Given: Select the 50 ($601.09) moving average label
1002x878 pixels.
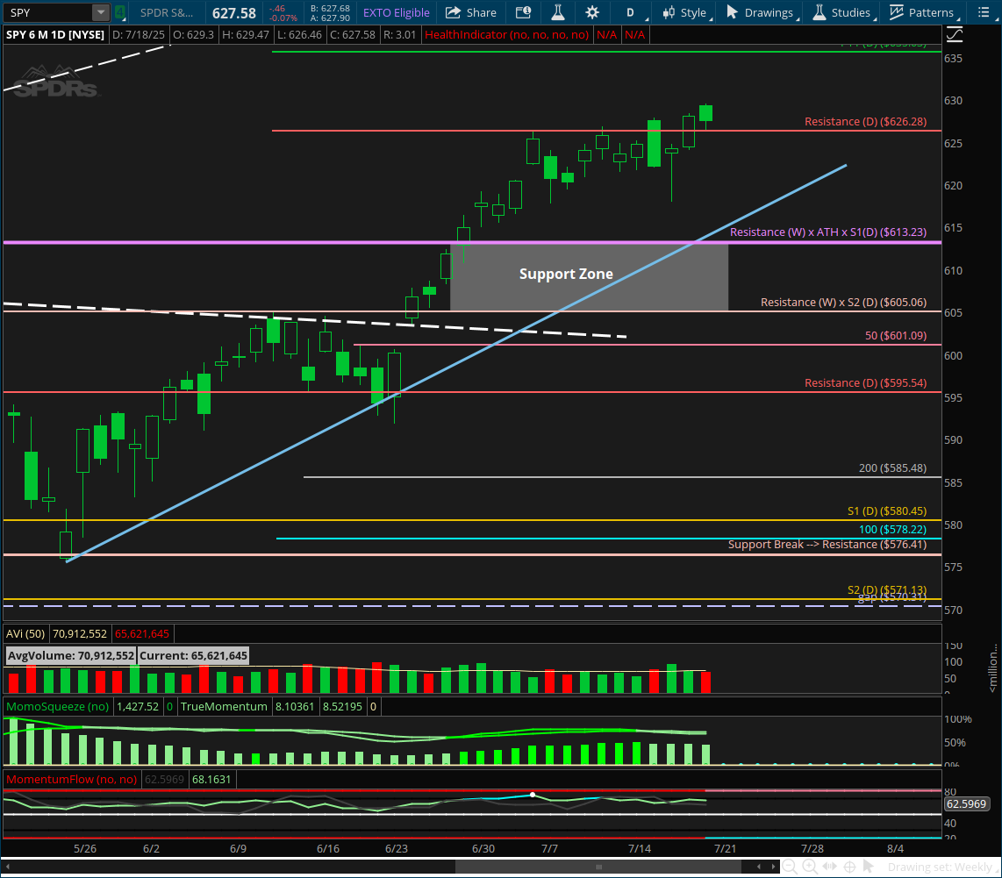Looking at the screenshot, I should [895, 335].
